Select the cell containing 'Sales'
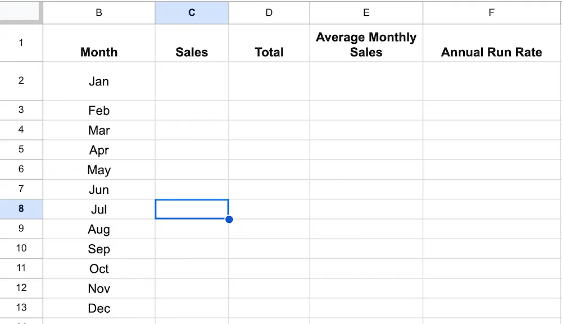Image resolution: width=562 pixels, height=324 pixels. tap(192, 52)
